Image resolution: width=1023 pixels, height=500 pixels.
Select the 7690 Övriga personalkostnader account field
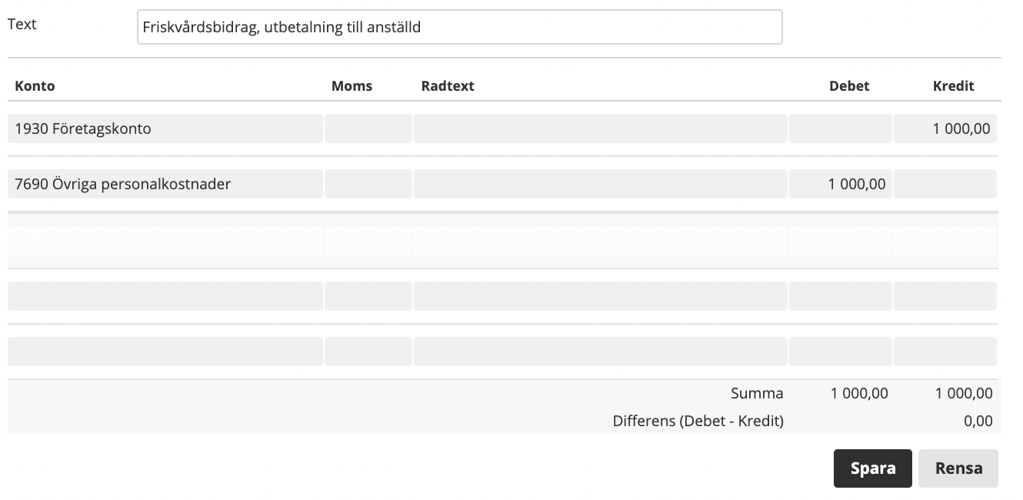pyautogui.click(x=165, y=184)
